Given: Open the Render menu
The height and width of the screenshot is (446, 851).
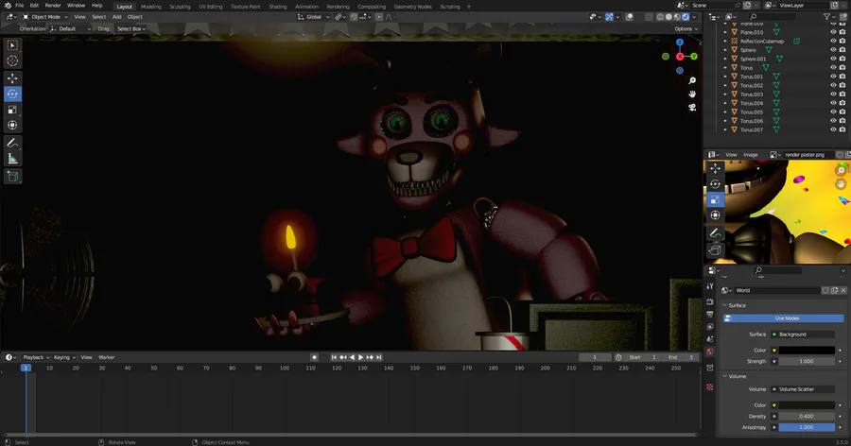Looking at the screenshot, I should (x=53, y=6).
